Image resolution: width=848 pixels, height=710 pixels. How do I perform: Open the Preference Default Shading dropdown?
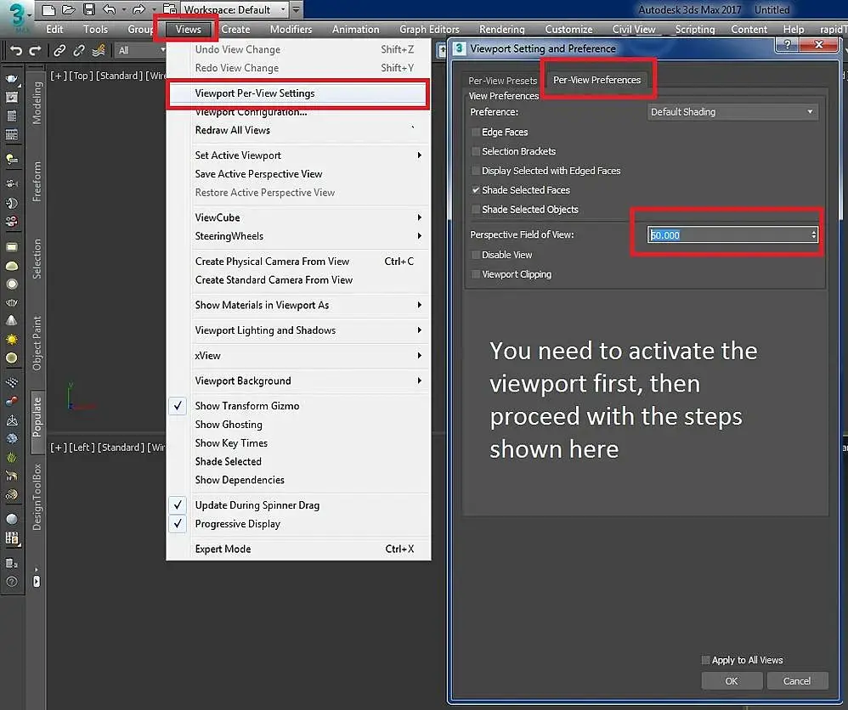pyautogui.click(x=732, y=112)
